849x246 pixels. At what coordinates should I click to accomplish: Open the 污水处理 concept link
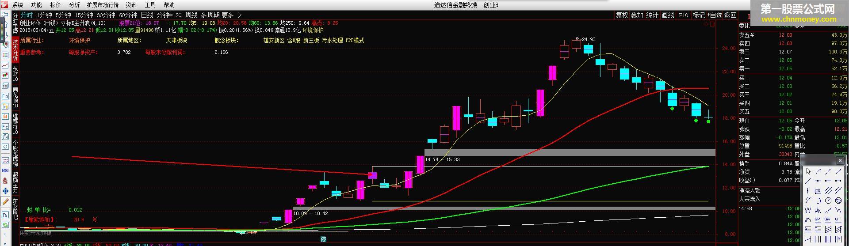point(333,40)
